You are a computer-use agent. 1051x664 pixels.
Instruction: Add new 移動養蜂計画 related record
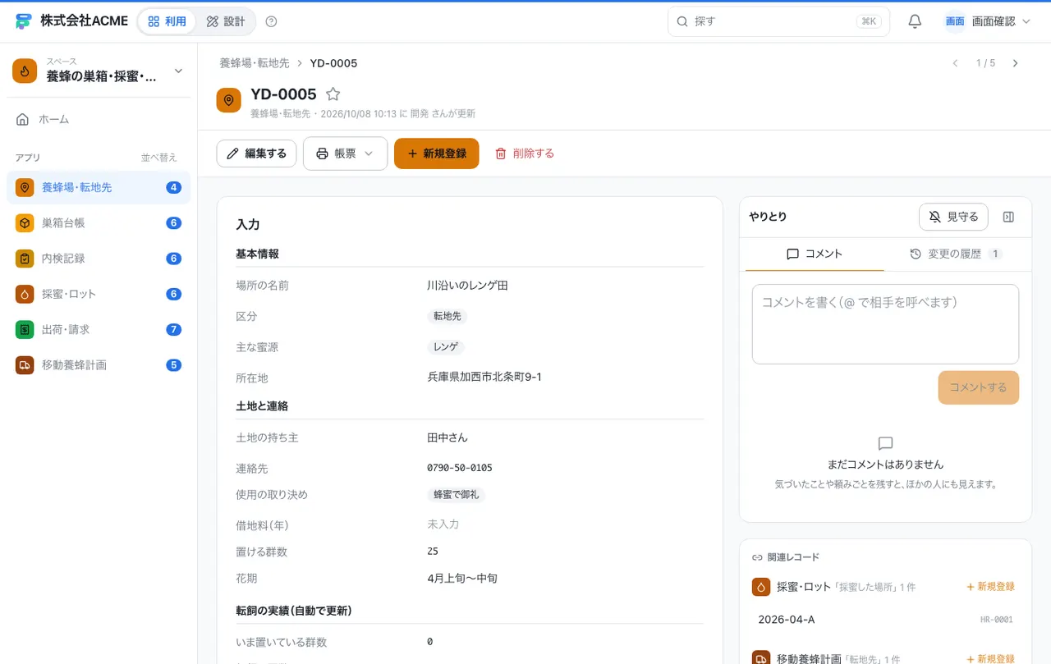click(990, 659)
